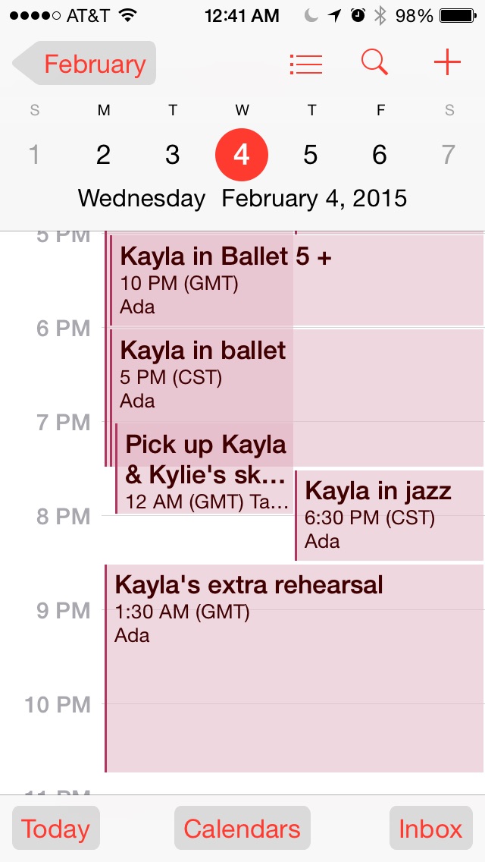The image size is (485, 862).
Task: Select Friday the 6th
Action: pyautogui.click(x=380, y=155)
